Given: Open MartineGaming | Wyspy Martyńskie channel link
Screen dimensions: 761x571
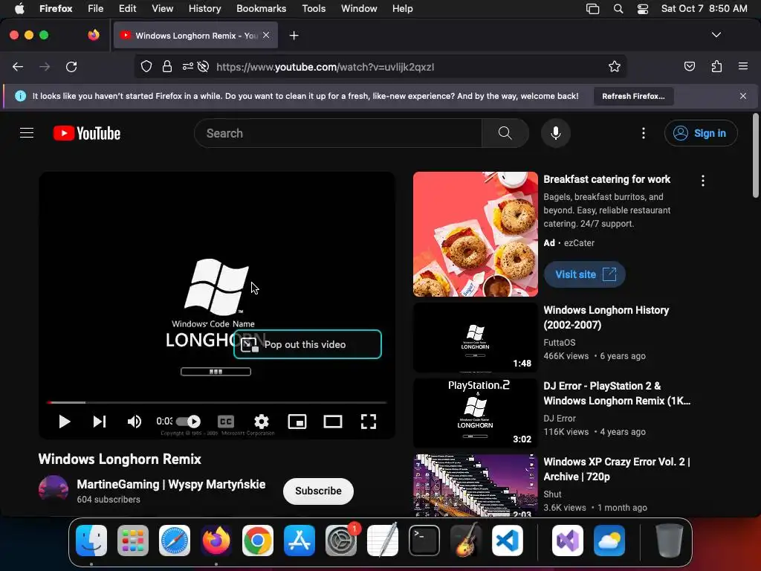Looking at the screenshot, I should click(171, 484).
